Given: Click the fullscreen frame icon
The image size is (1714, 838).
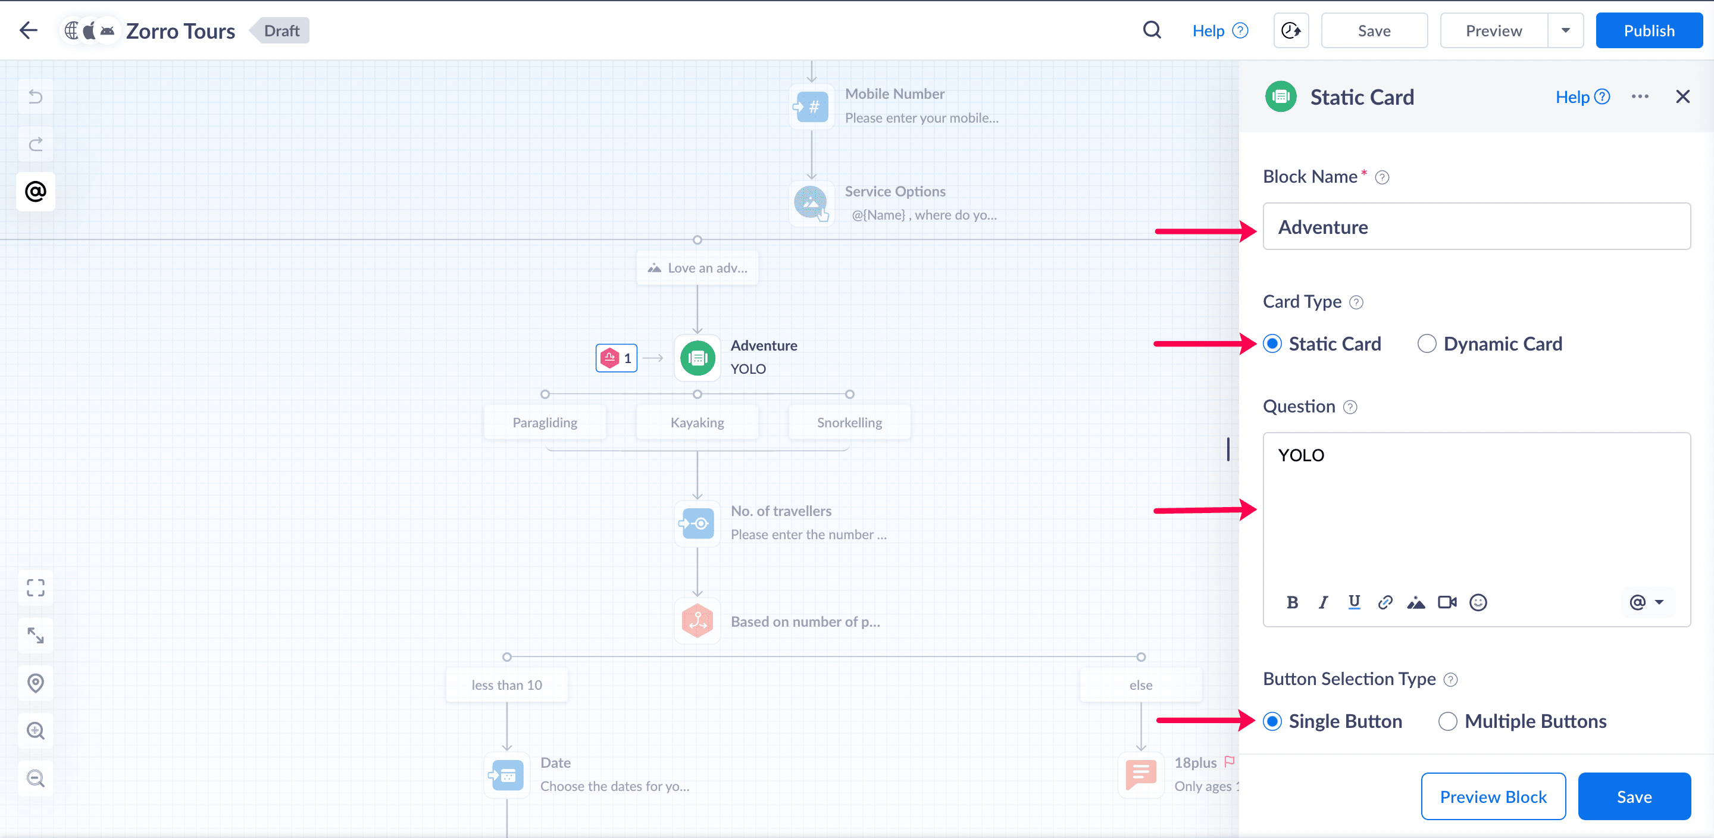Looking at the screenshot, I should pos(35,587).
